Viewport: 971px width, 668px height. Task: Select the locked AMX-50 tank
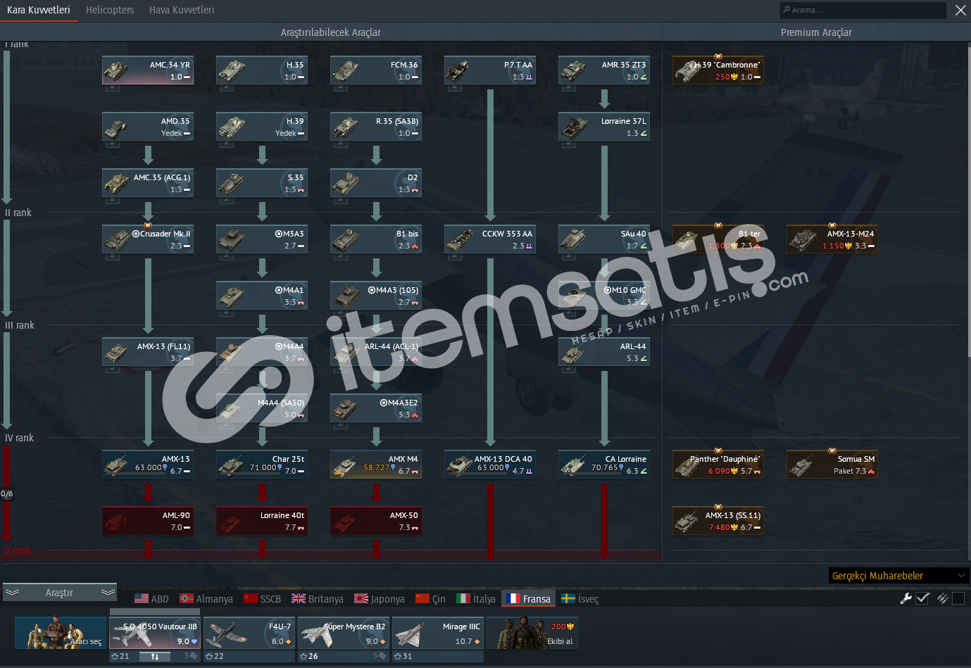pyautogui.click(x=376, y=521)
